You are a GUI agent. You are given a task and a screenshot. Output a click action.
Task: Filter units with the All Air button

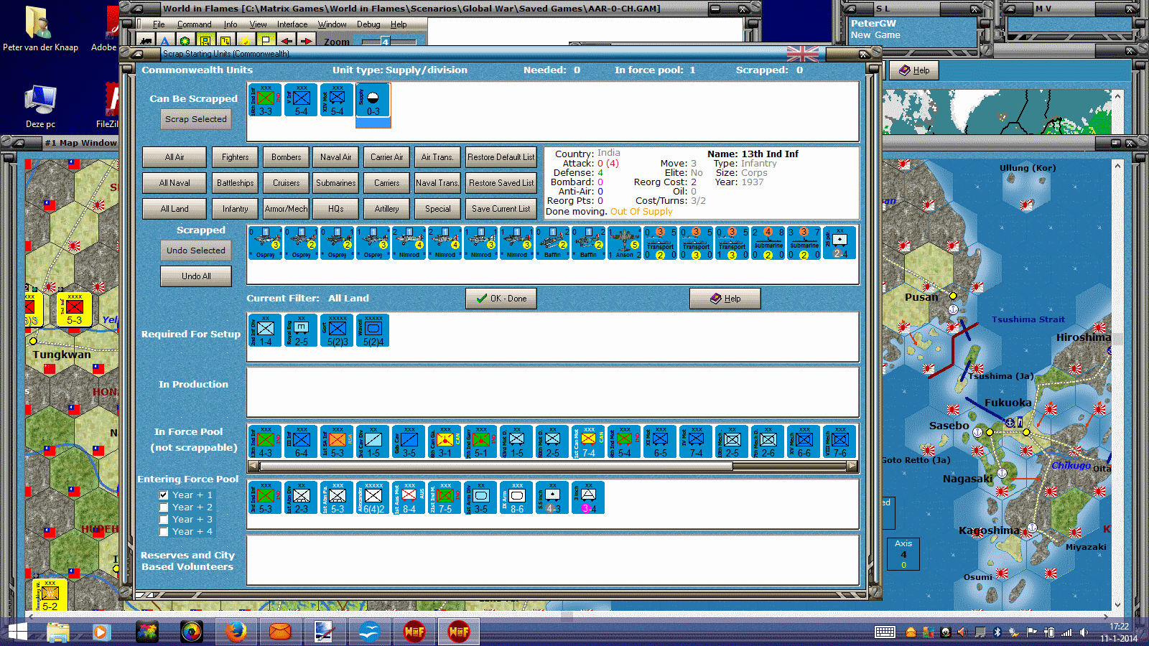click(x=175, y=157)
